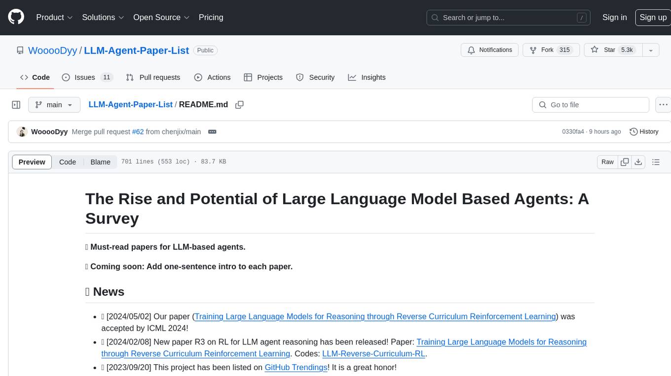
Task: Click the Go to file search box
Action: coord(591,105)
